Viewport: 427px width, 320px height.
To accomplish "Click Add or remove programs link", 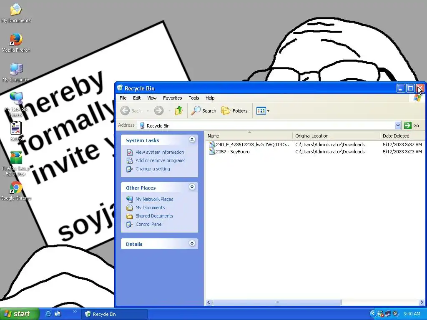I will click(x=160, y=160).
